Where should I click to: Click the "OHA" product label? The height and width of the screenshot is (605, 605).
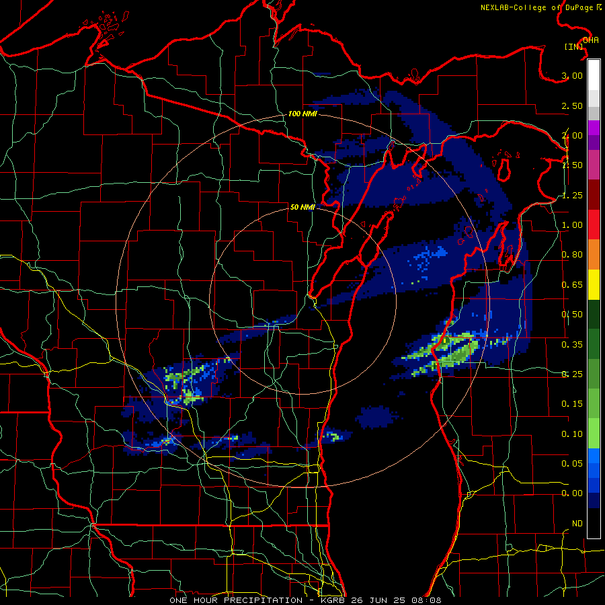click(x=591, y=40)
